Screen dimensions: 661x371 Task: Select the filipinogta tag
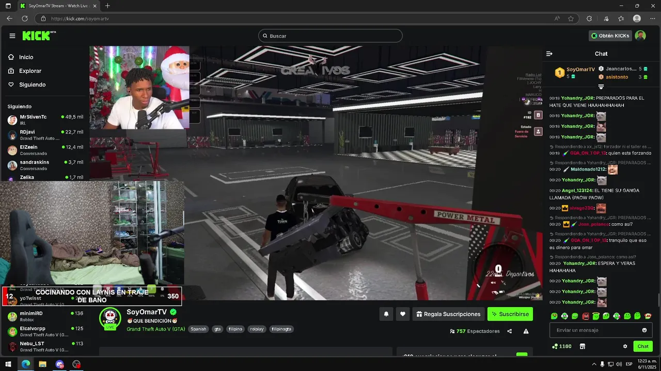coord(281,329)
